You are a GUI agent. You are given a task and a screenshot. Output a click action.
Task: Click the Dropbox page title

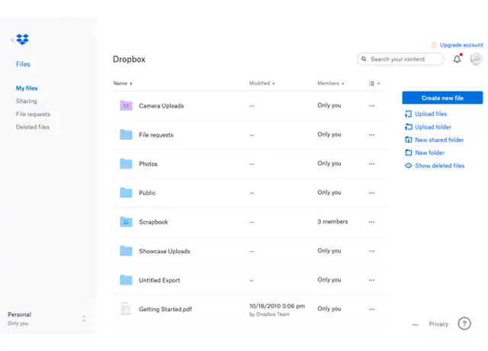pos(129,60)
